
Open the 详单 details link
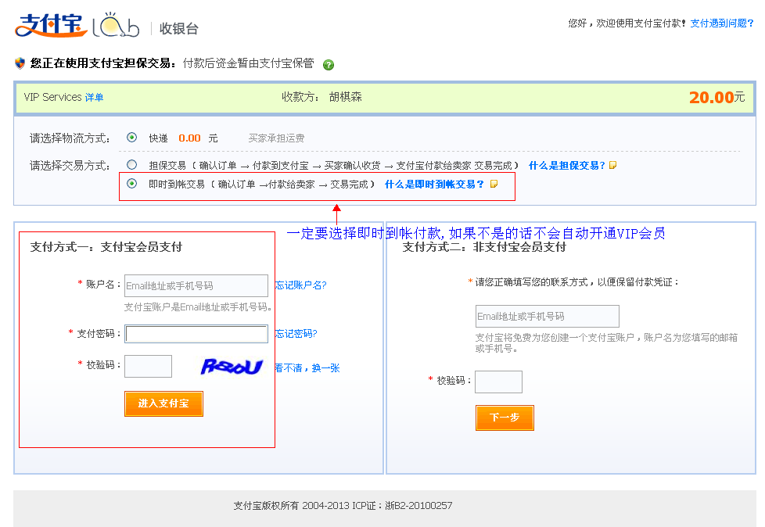[x=94, y=97]
